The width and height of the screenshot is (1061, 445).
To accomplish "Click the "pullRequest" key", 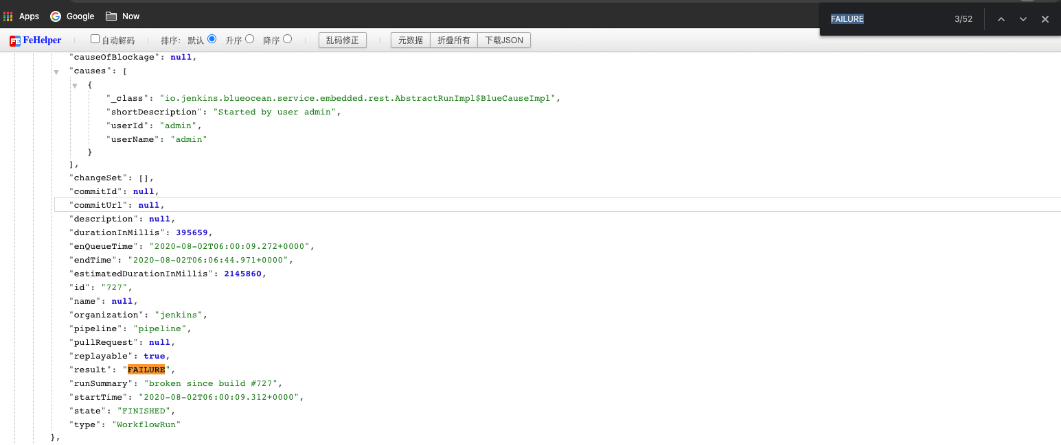I will pos(104,342).
